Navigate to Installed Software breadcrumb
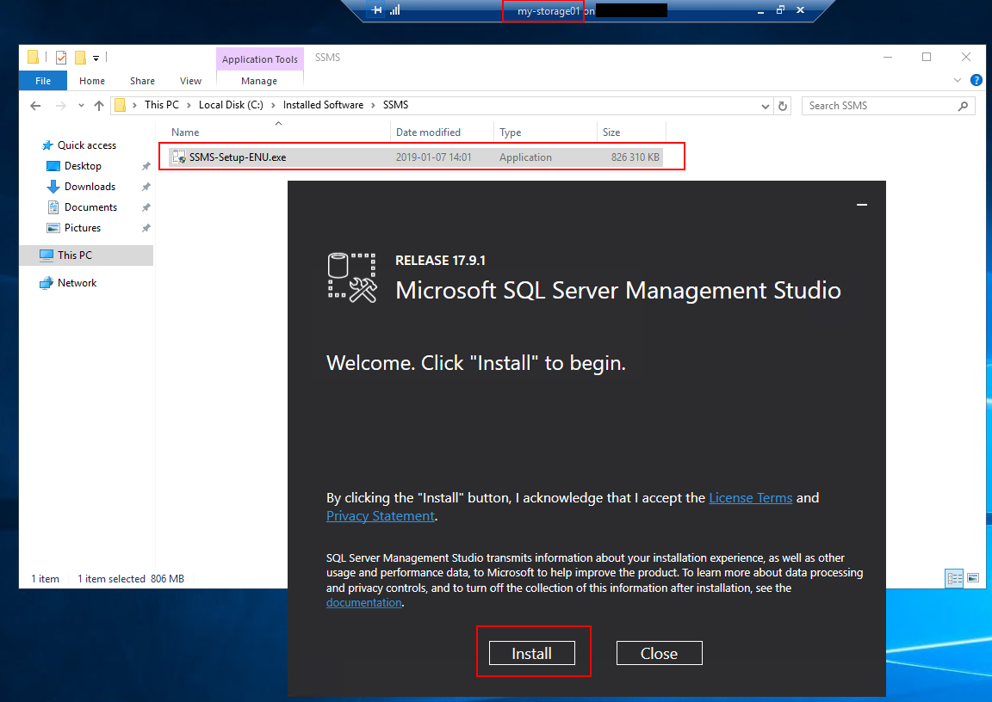 pyautogui.click(x=323, y=105)
